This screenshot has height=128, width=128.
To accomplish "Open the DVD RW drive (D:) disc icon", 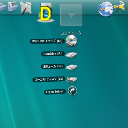I will 71,41.
